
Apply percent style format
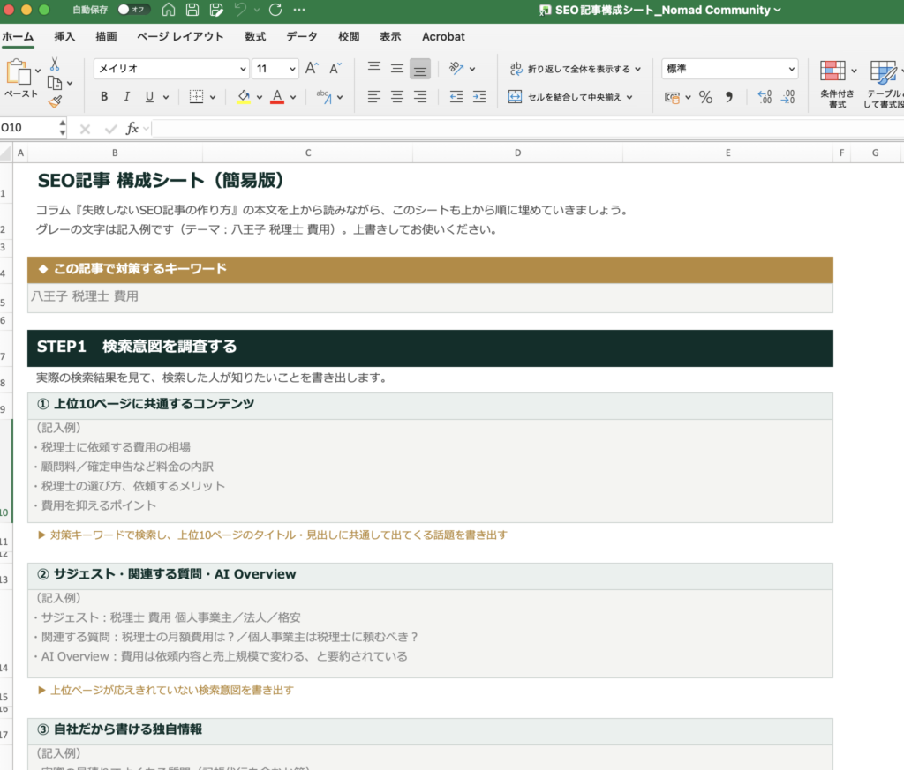pos(705,97)
